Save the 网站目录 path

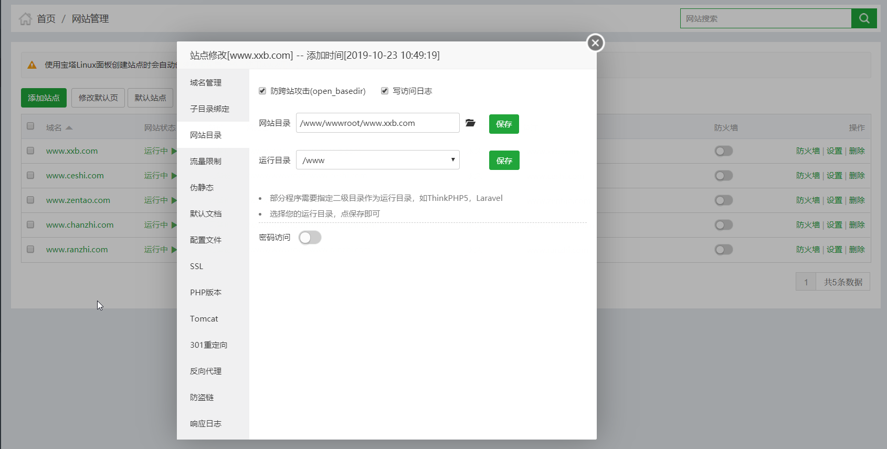click(504, 124)
